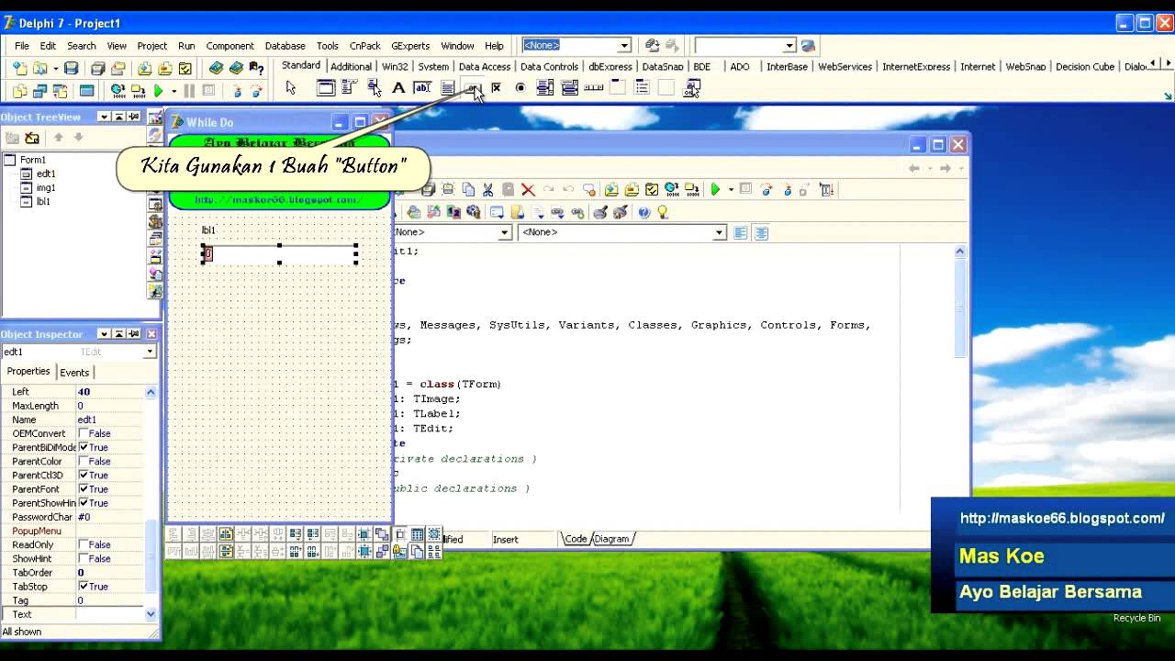Toggle the OEMConvert checkbox

click(x=84, y=433)
